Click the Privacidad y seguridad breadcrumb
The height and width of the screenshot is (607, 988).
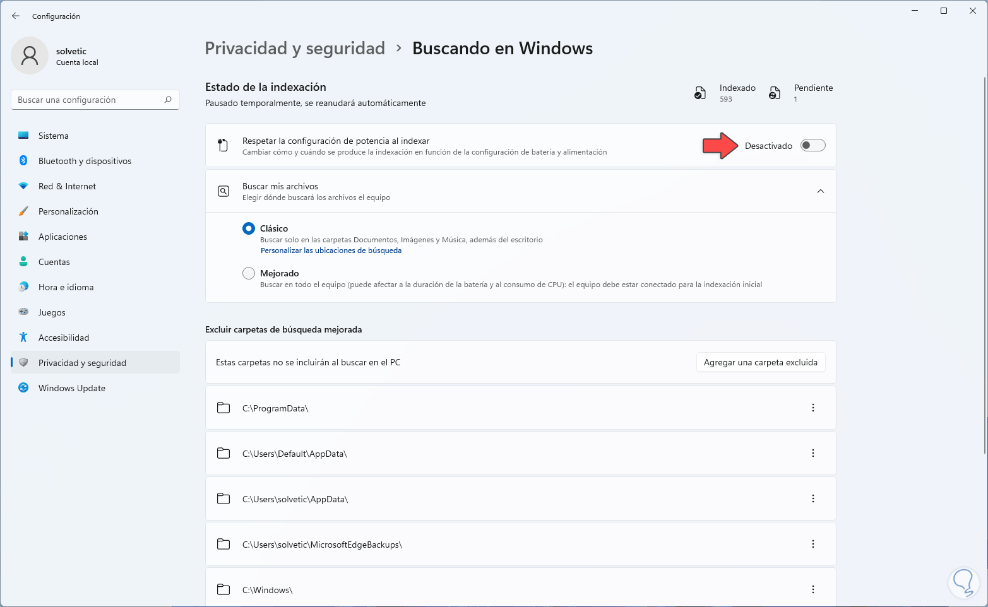(x=295, y=49)
